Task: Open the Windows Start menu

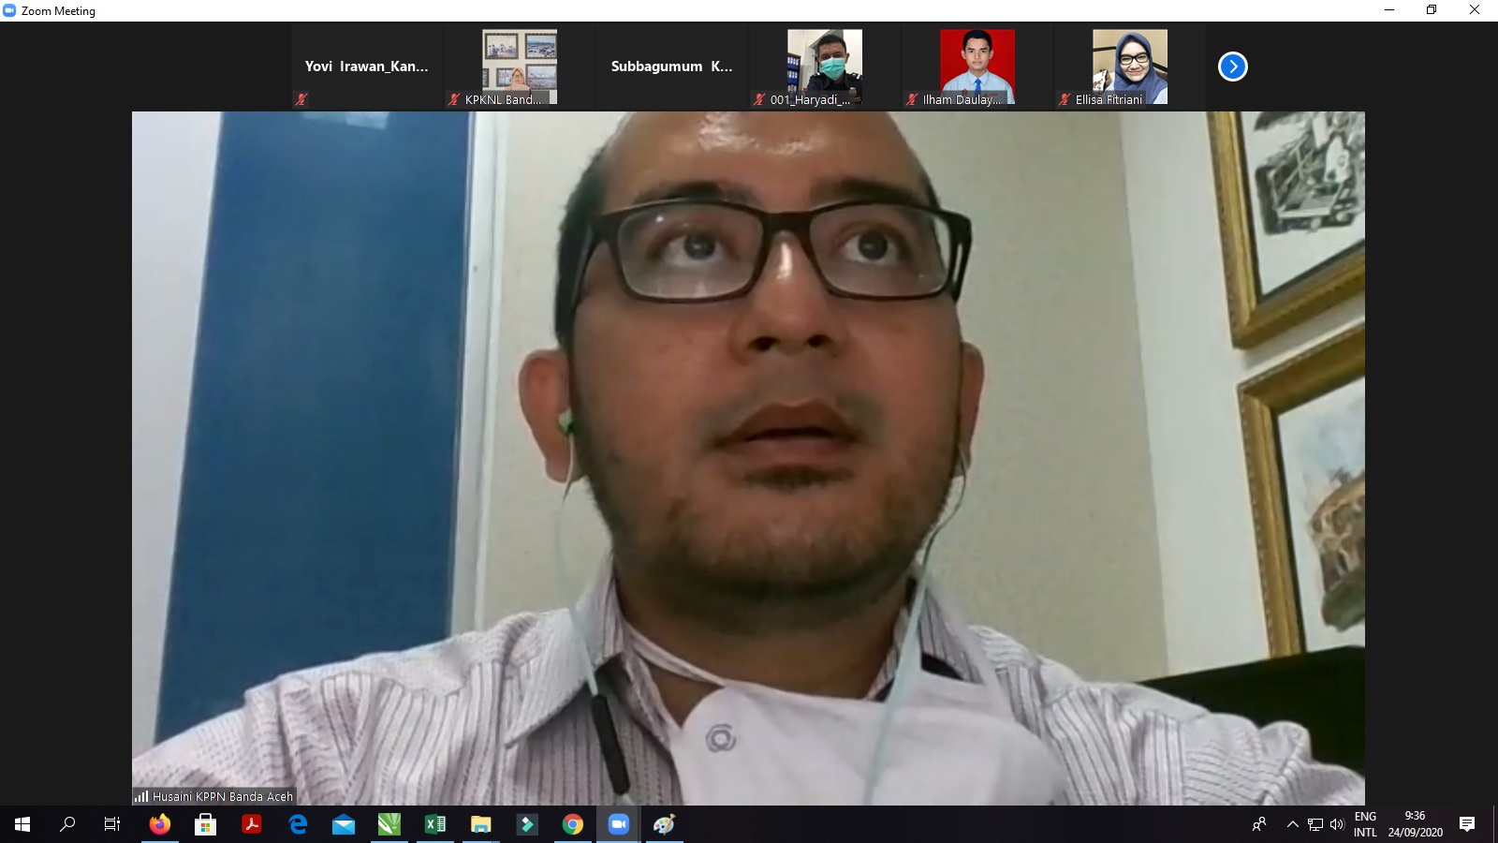Action: pos(22,824)
